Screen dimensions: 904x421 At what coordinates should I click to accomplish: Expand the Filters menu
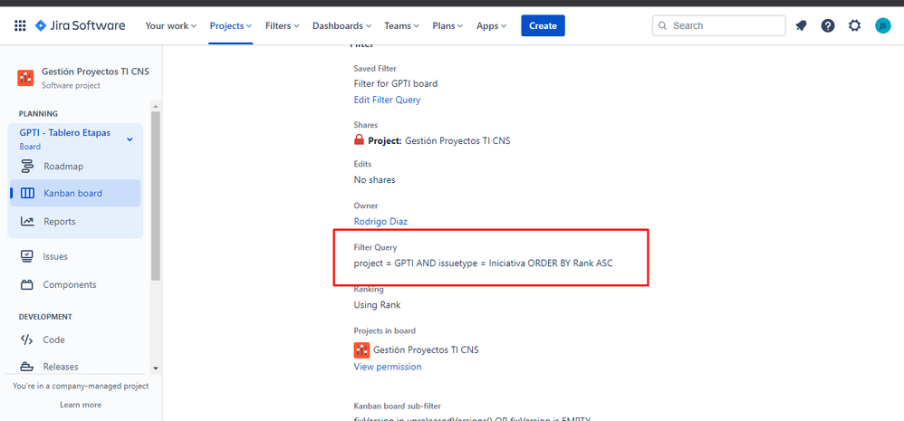(283, 25)
